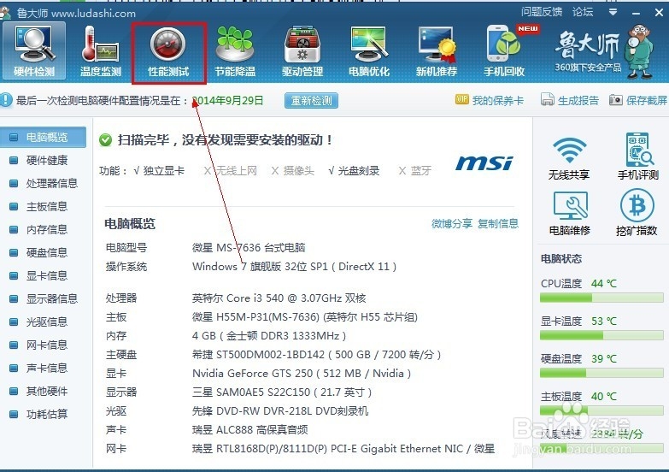Open the 温度监测 temperature monitor

click(x=101, y=50)
